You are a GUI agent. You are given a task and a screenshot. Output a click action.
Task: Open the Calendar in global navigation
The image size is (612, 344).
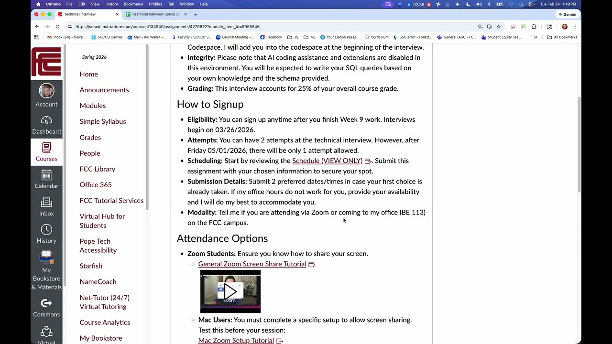[x=46, y=180]
